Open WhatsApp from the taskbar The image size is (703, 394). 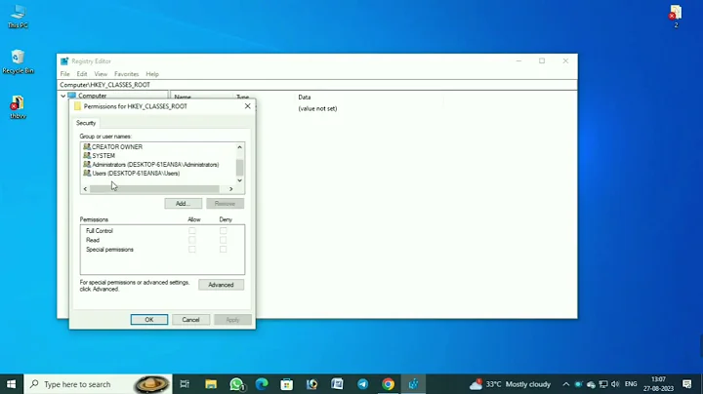tap(236, 384)
